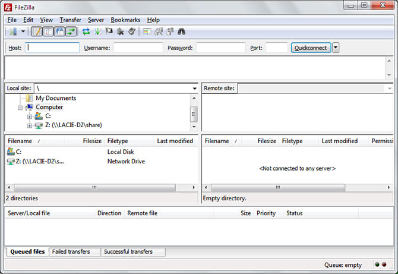The width and height of the screenshot is (398, 274).
Task: Click the Quickconnect button
Action: (311, 48)
